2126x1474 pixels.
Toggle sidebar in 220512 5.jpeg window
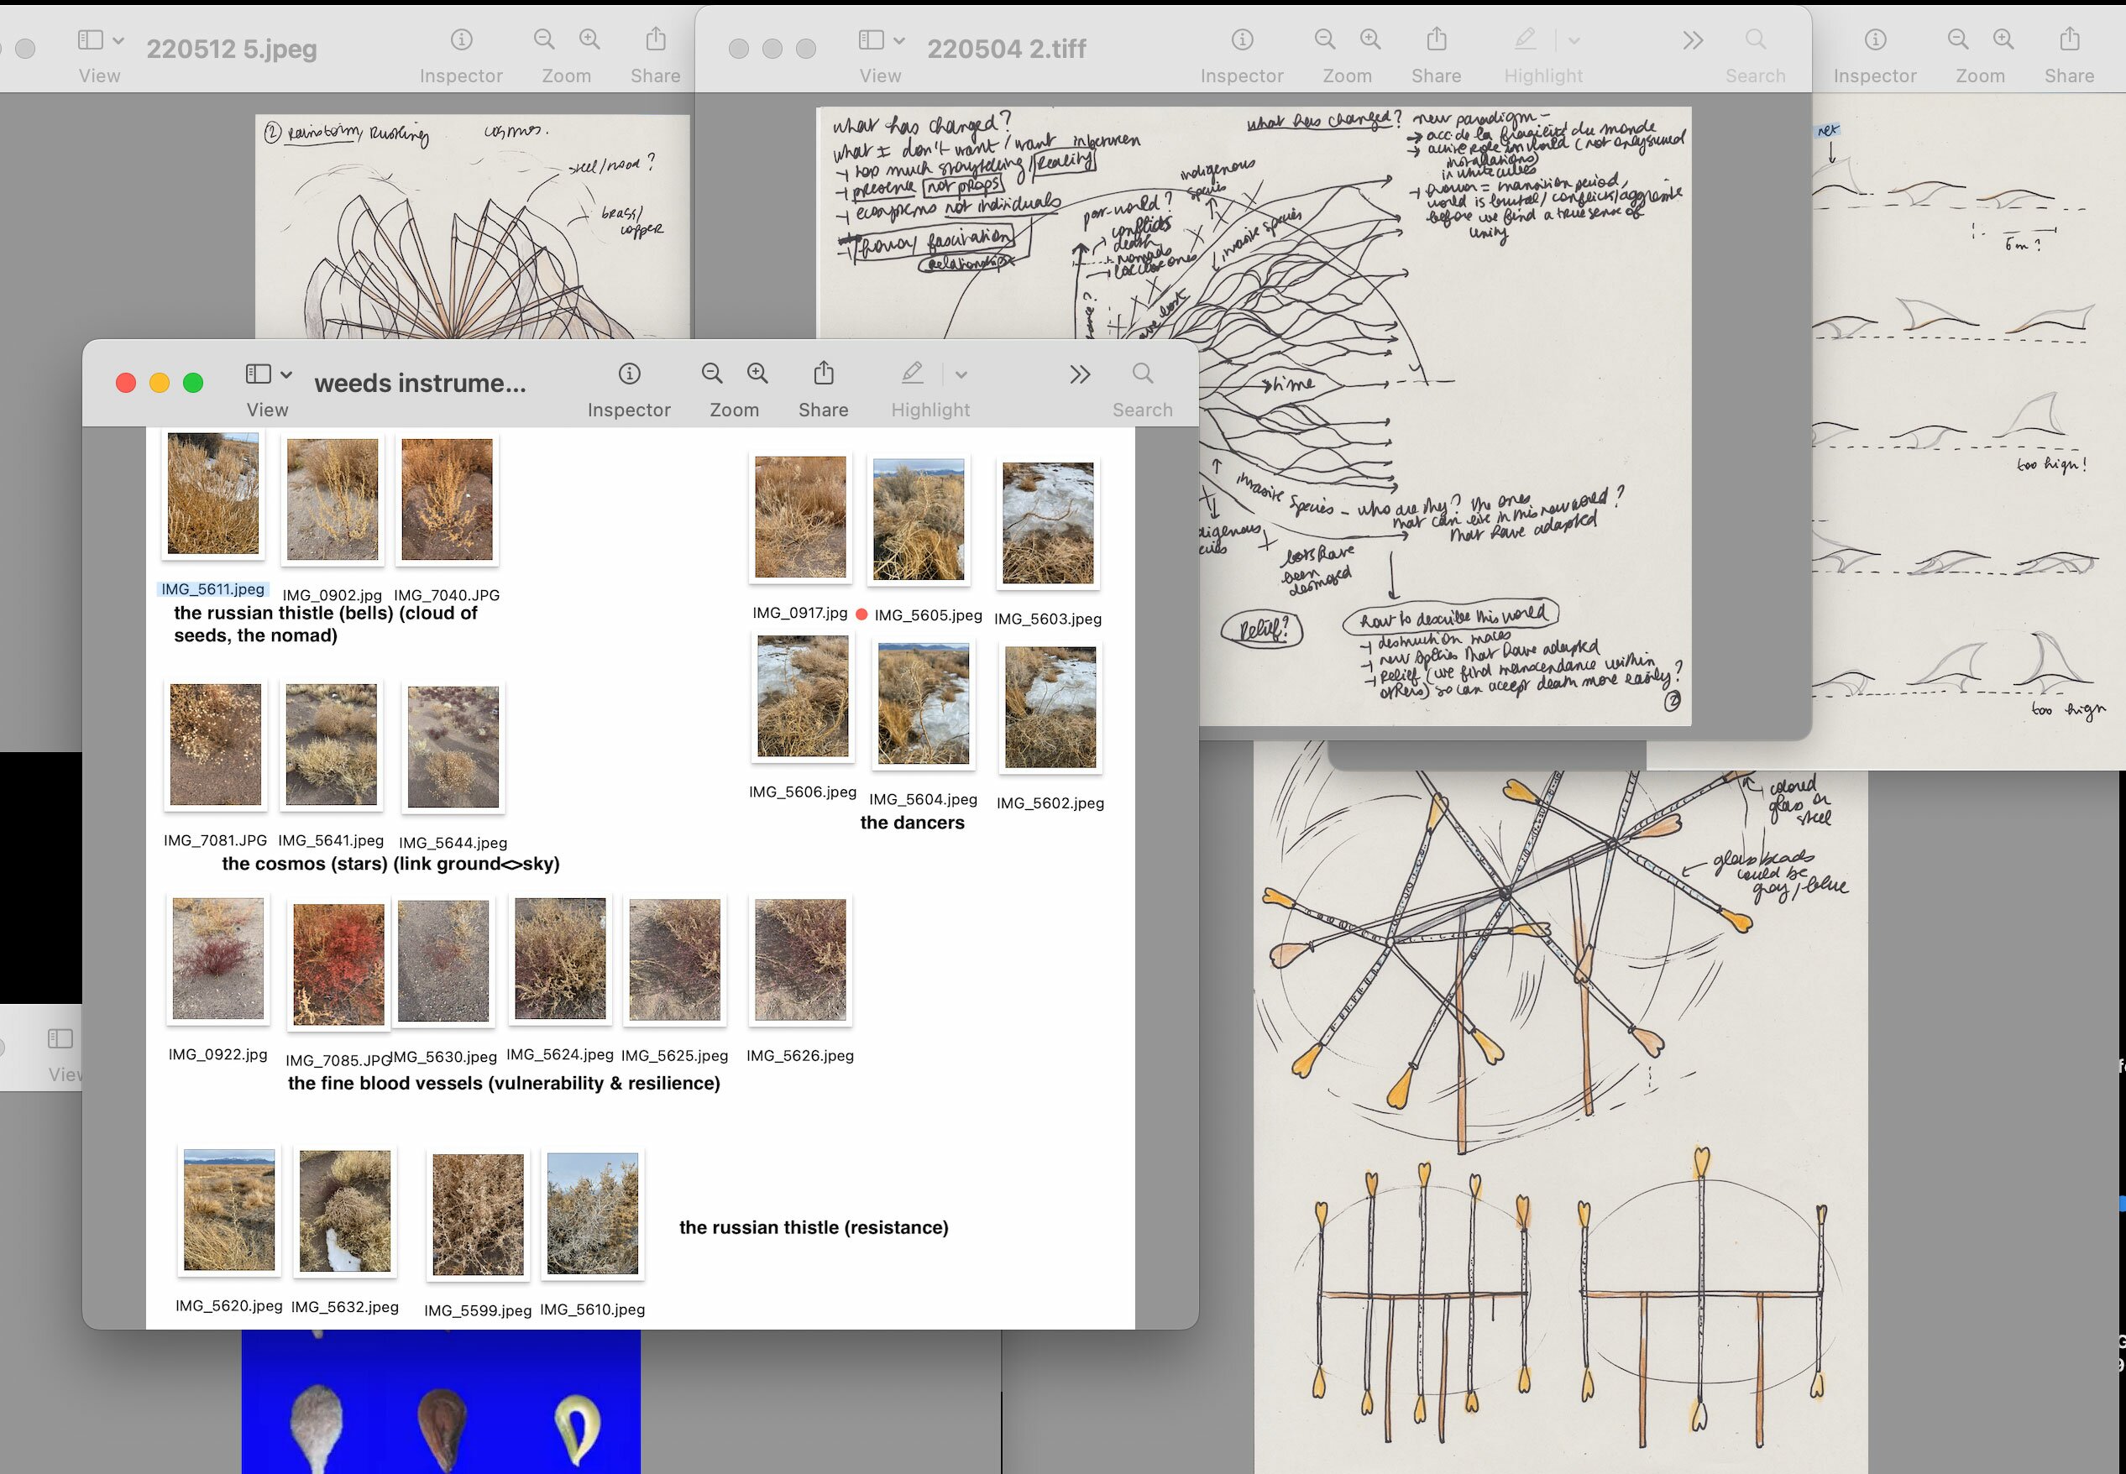[x=91, y=39]
